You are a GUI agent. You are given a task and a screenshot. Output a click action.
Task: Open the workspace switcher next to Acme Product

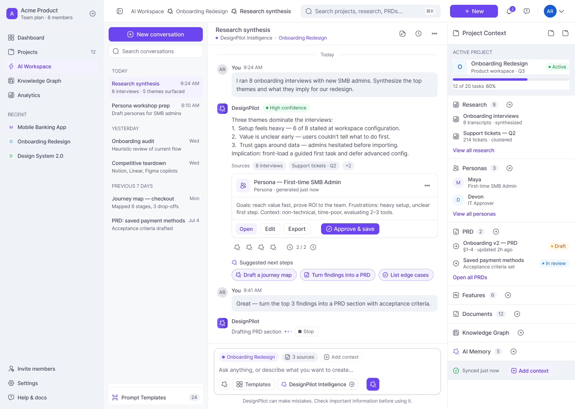point(93,14)
